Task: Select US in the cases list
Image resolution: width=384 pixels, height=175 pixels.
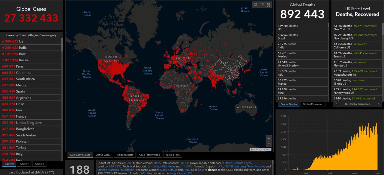Action: pyautogui.click(x=31, y=41)
